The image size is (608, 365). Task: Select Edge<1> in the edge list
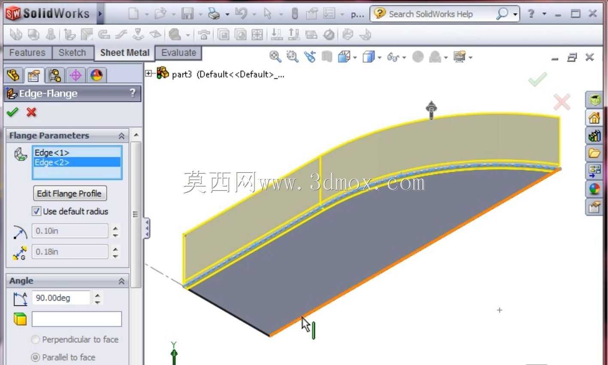coord(77,153)
